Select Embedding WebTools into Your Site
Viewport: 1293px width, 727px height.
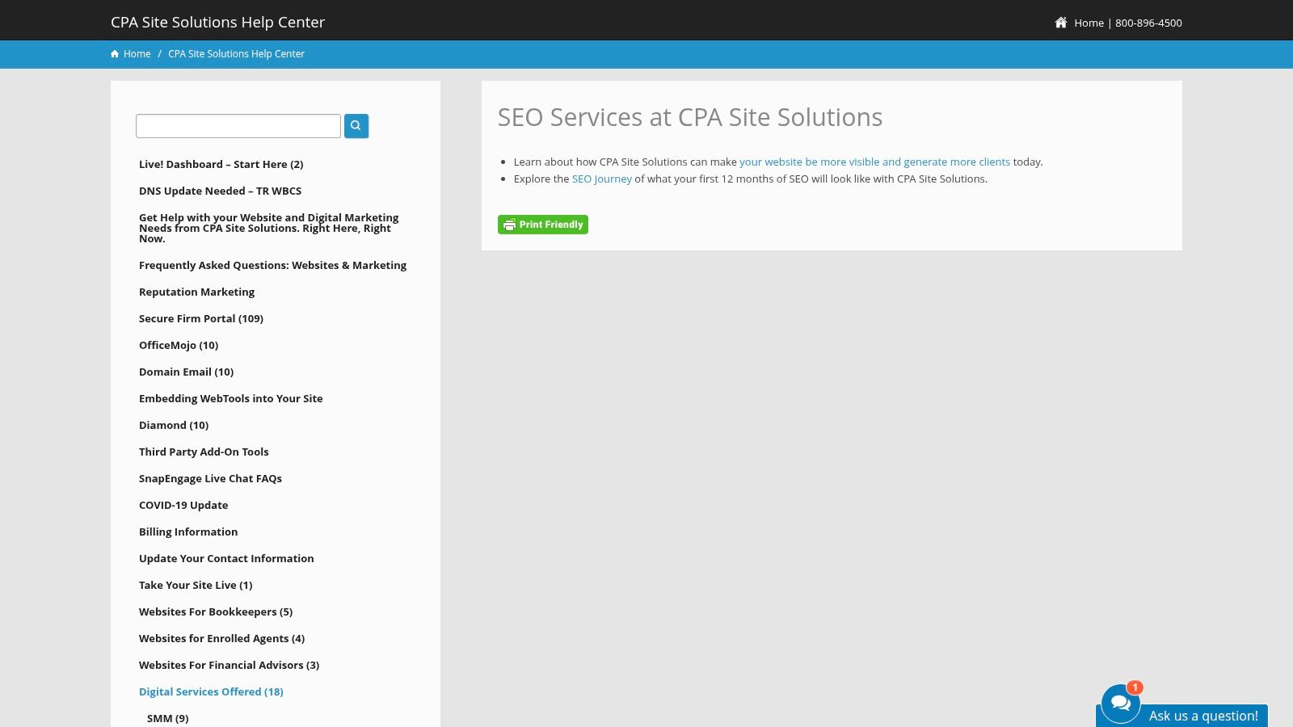click(230, 398)
